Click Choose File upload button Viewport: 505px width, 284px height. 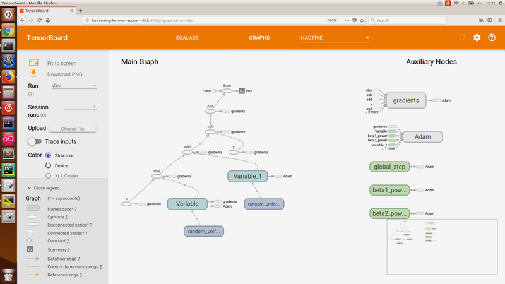73,129
